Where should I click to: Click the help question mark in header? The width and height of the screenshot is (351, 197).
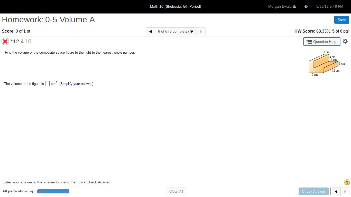306,6
